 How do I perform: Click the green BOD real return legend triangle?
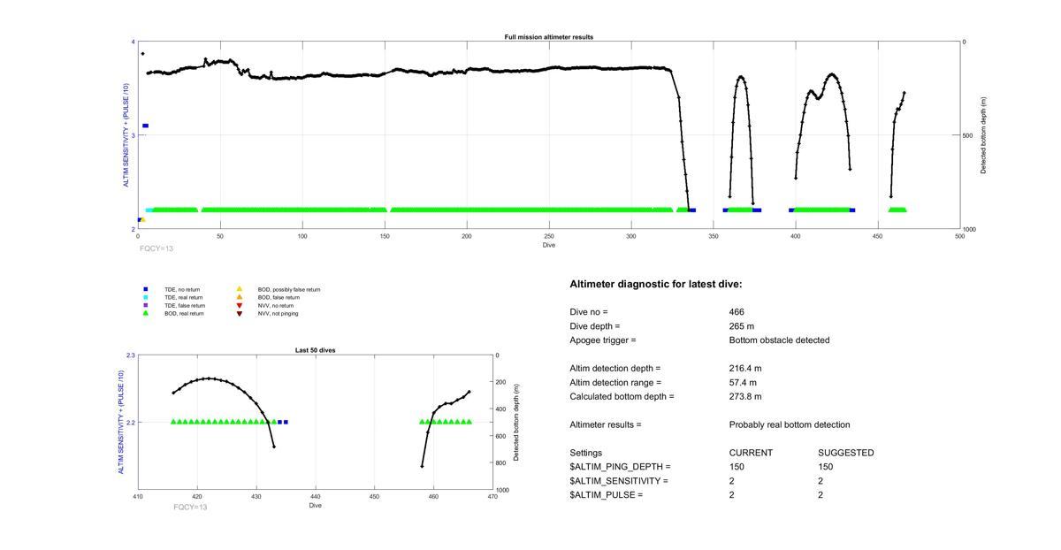pyautogui.click(x=145, y=313)
